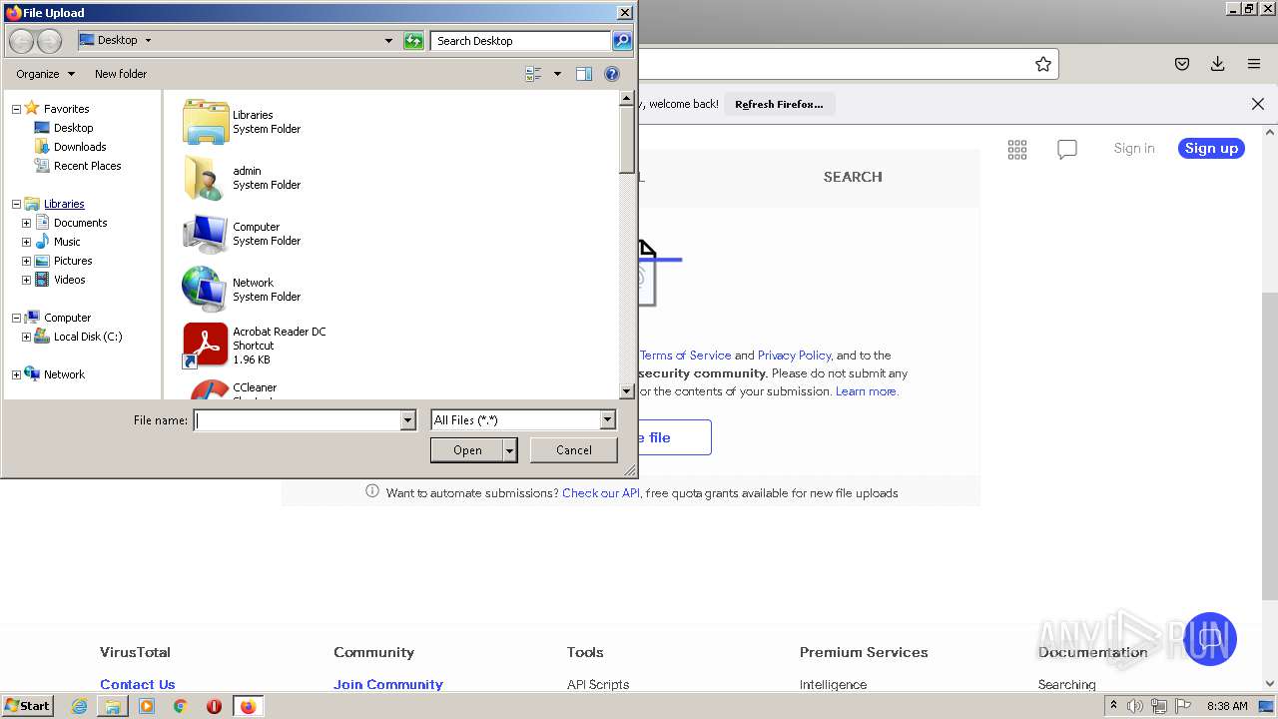The width and height of the screenshot is (1278, 719).
Task: Open the Join Community footer link
Action: point(388,685)
